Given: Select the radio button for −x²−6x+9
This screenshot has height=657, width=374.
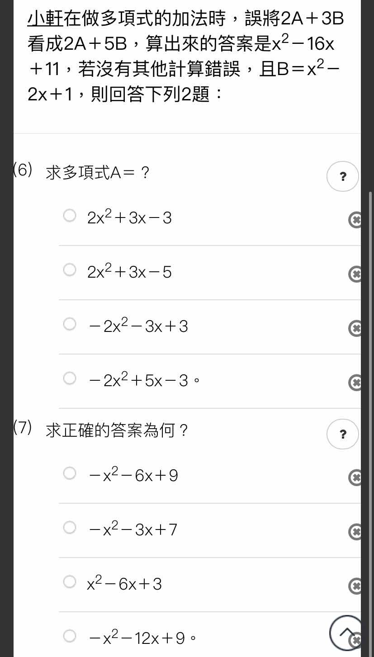Looking at the screenshot, I should click(70, 473).
